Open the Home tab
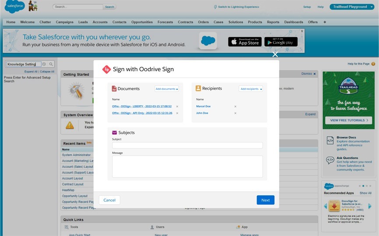 click(x=11, y=22)
